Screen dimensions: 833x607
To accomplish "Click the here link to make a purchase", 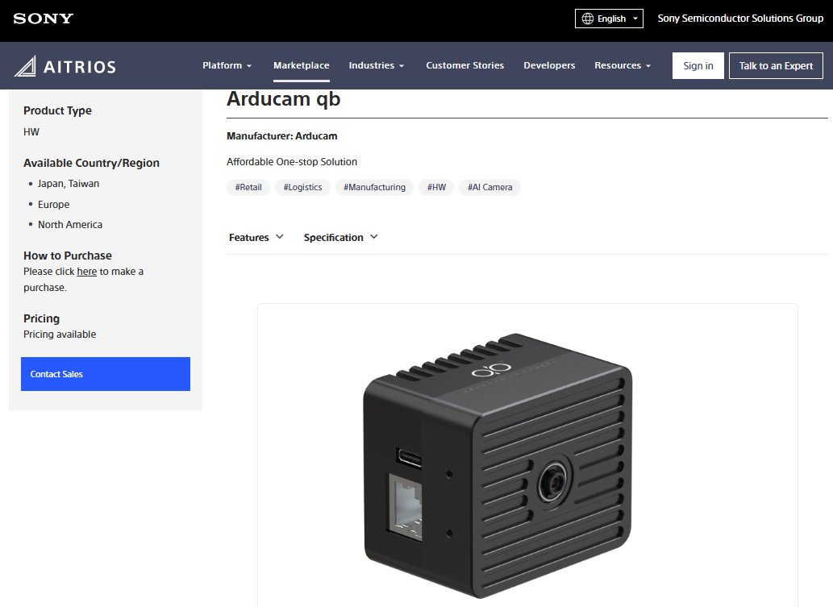I will point(86,271).
